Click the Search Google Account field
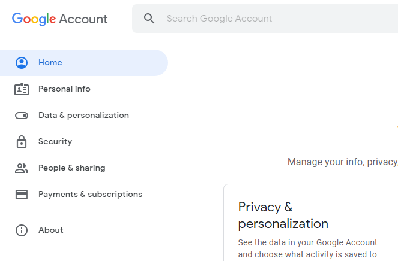Image resolution: width=398 pixels, height=261 pixels. point(265,19)
